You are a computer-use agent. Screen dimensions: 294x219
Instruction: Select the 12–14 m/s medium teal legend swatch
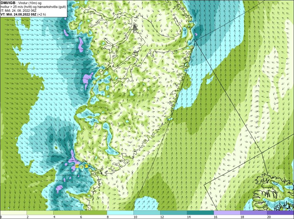(x=174, y=213)
